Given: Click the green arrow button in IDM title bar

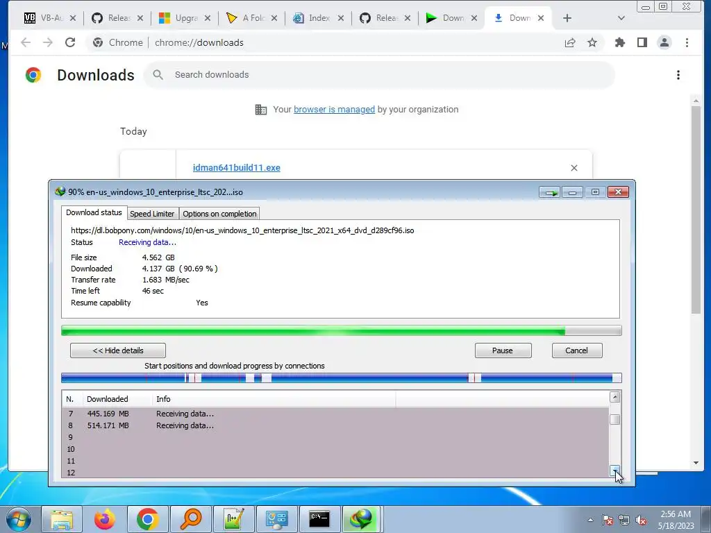Looking at the screenshot, I should 550,193.
